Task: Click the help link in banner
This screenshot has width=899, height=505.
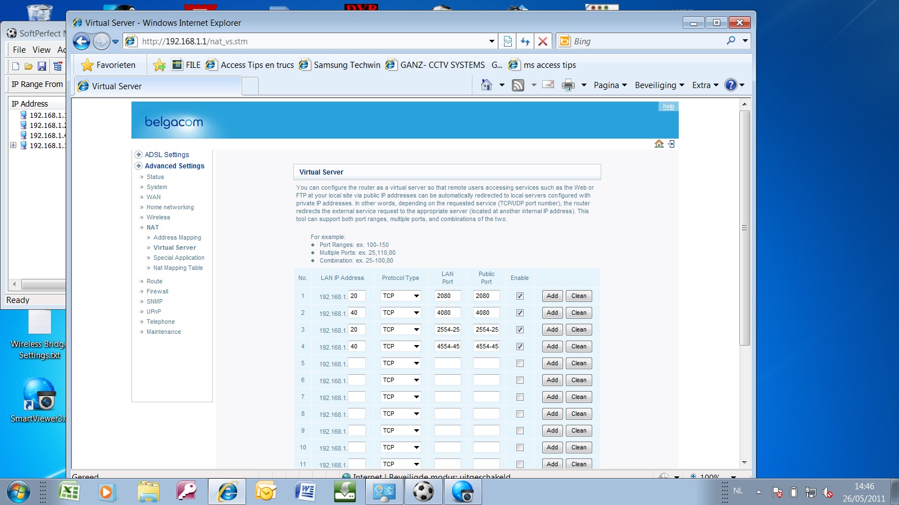Action: click(668, 106)
